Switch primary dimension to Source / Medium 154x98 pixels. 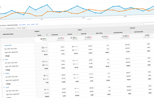coord(22,25)
